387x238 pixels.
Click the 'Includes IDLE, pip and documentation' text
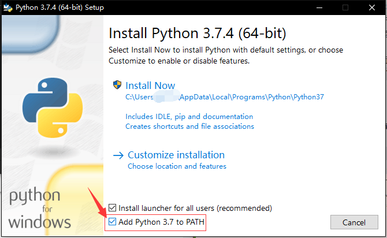pyautogui.click(x=189, y=117)
